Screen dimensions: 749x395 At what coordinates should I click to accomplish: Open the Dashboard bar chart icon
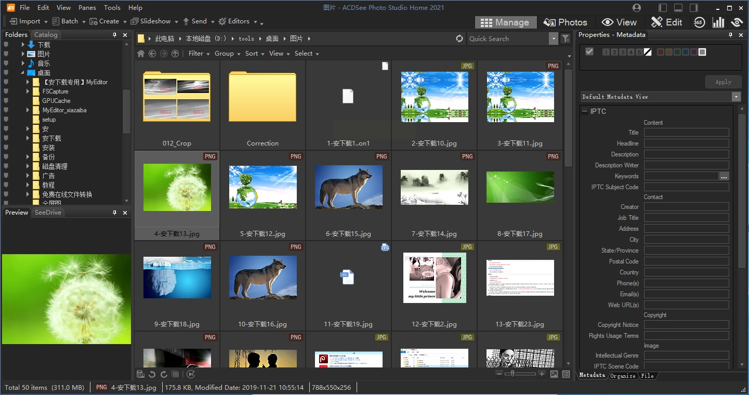pos(718,22)
